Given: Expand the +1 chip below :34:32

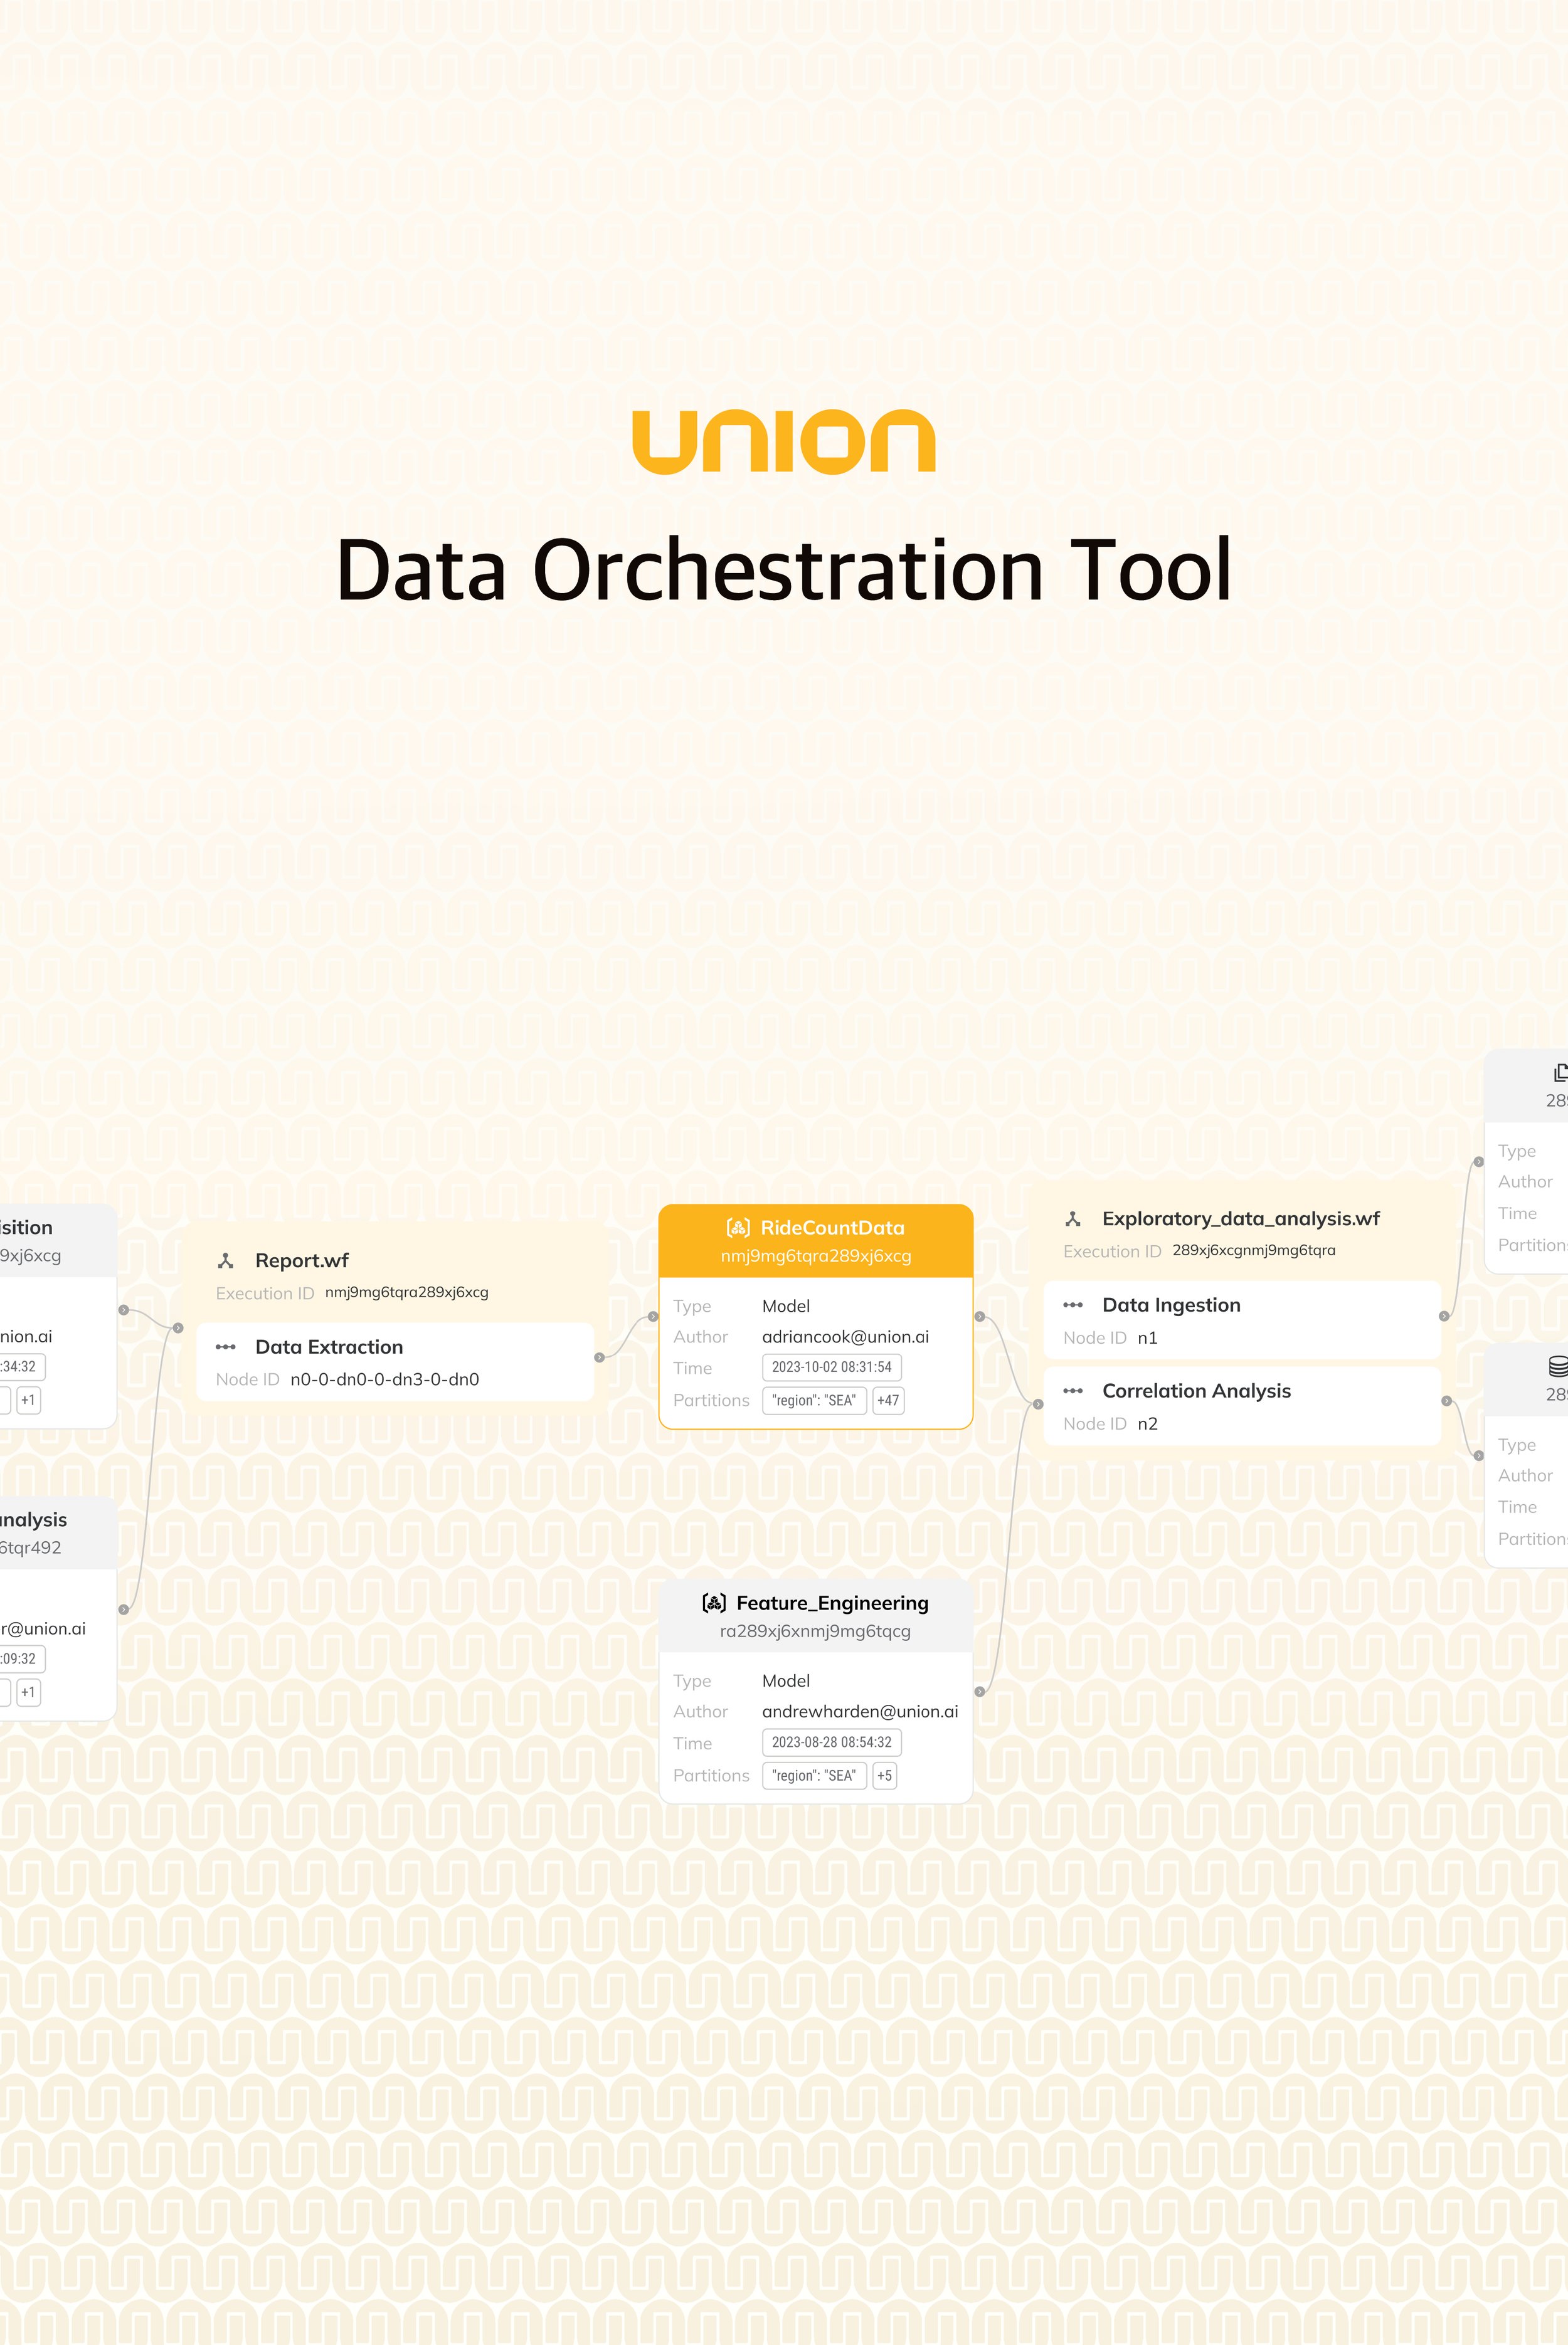Looking at the screenshot, I should (28, 1400).
